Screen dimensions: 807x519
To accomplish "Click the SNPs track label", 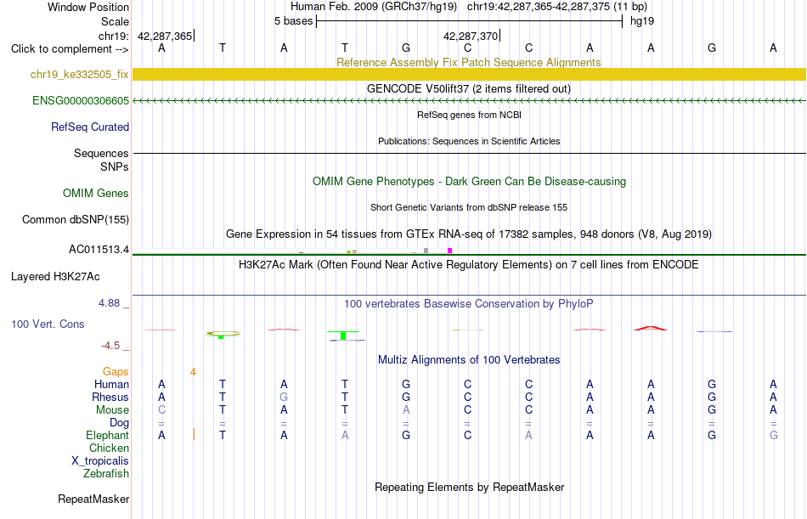I will point(115,166).
